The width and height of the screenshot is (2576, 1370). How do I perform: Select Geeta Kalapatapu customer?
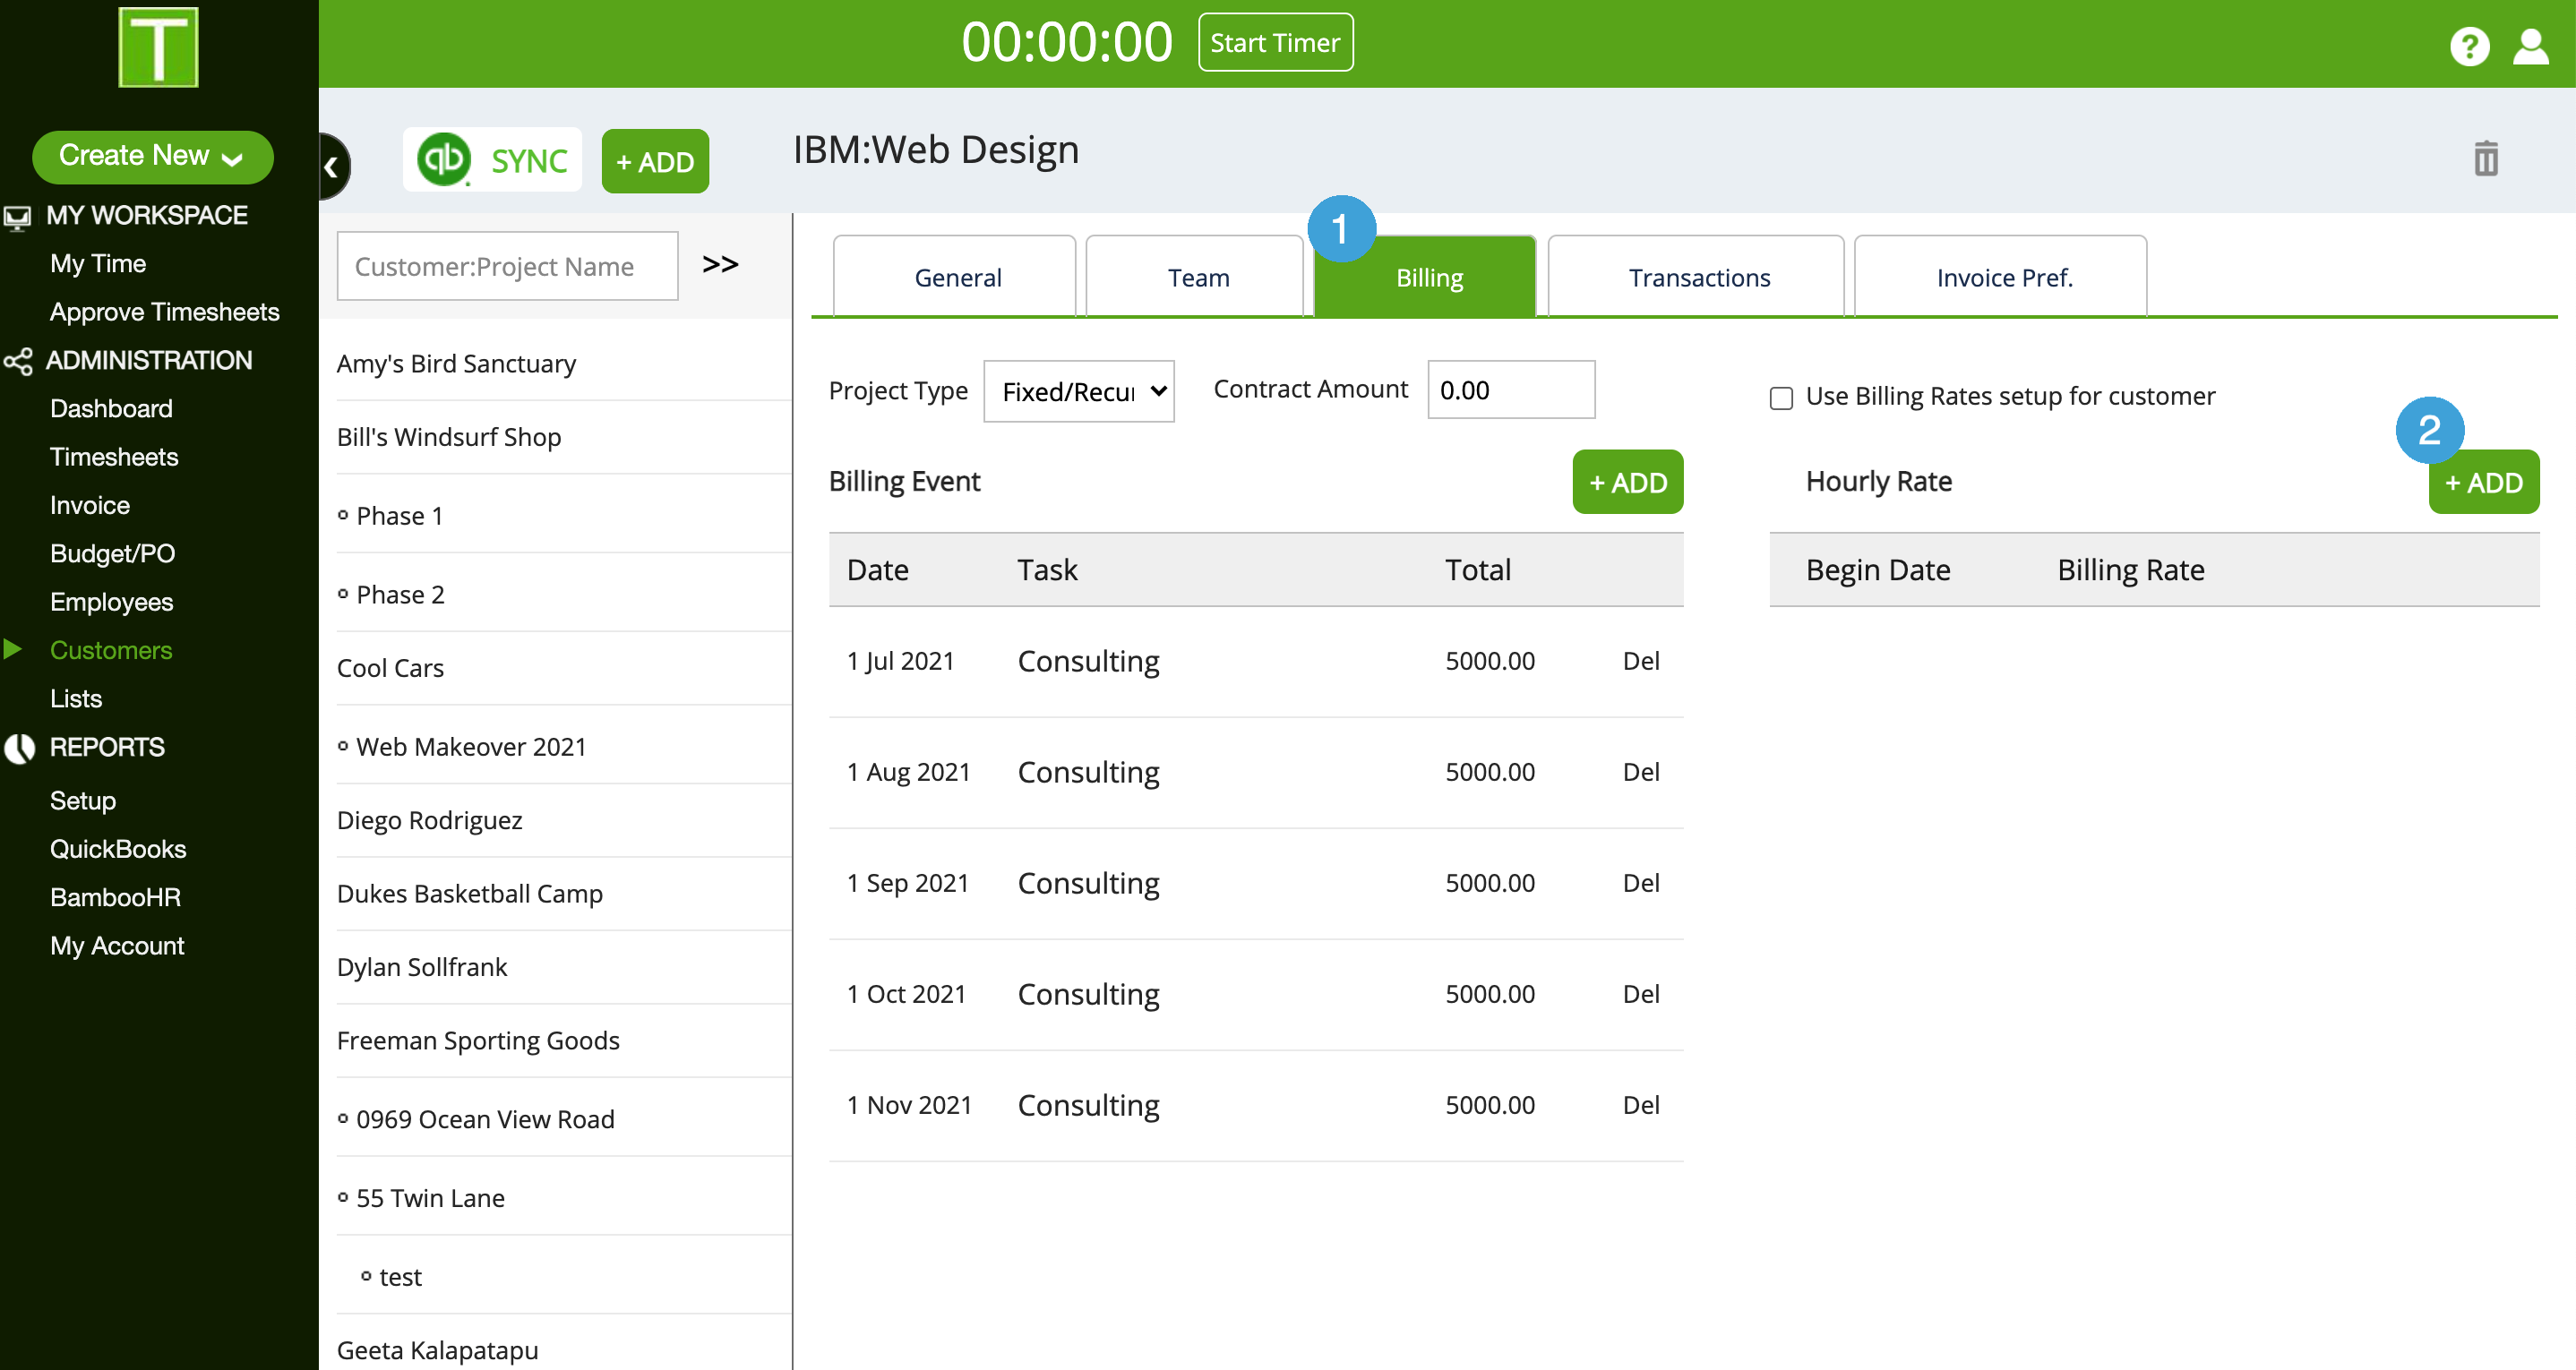click(437, 1350)
